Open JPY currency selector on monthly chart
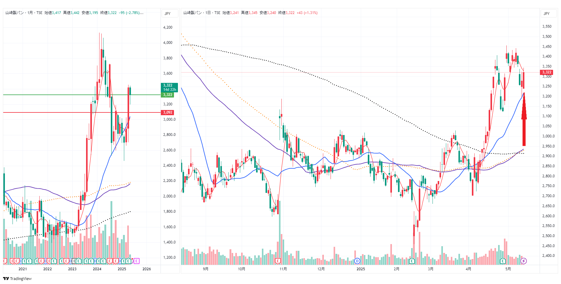The width and height of the screenshot is (561, 284). [x=170, y=13]
